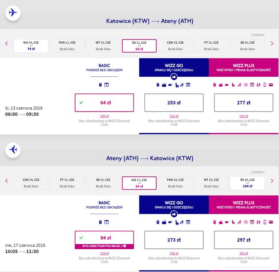Viewport: 279px width, 272px height.
Task: Open the 333 zł non-member price link
Action: coord(244,116)
